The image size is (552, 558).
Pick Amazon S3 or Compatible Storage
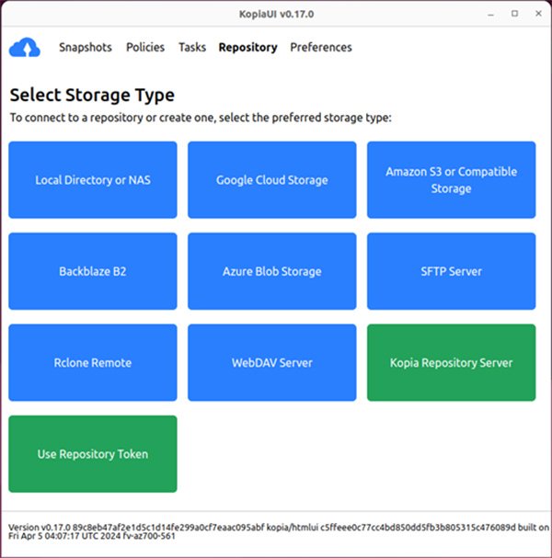[x=451, y=180]
